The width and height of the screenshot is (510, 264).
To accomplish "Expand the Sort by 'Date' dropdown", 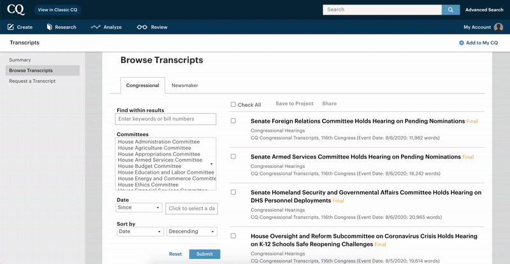I will [x=140, y=232].
